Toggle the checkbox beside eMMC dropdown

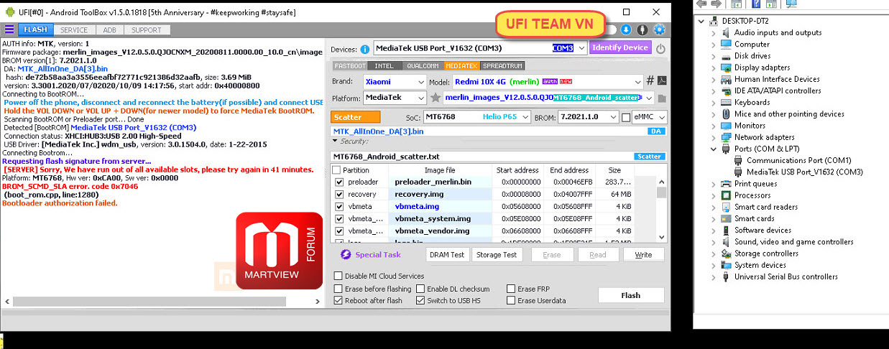[626, 117]
